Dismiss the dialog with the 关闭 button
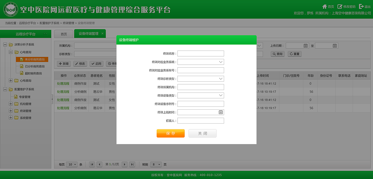 (203, 133)
